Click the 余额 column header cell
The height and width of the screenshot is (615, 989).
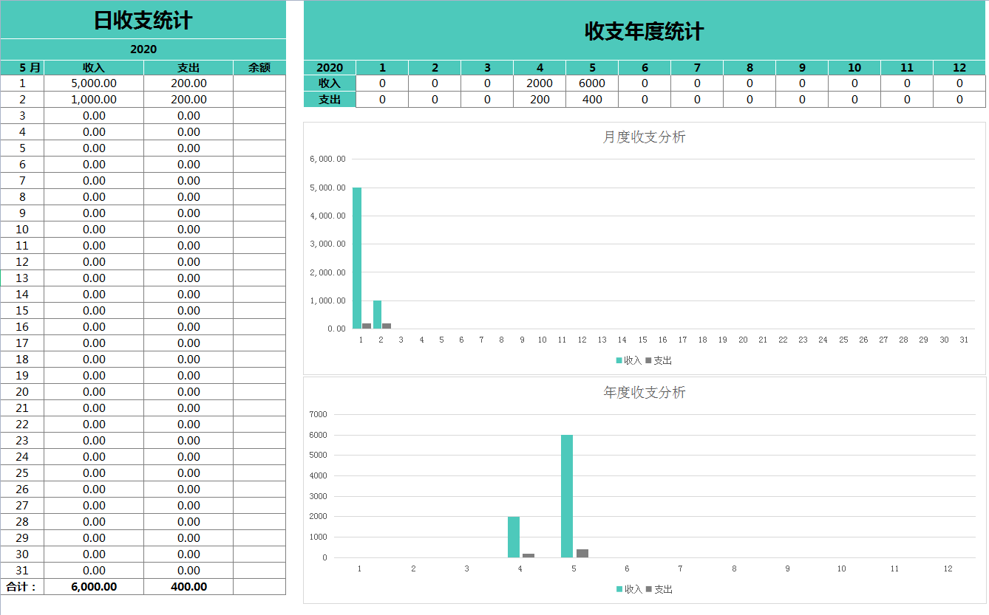pos(259,66)
